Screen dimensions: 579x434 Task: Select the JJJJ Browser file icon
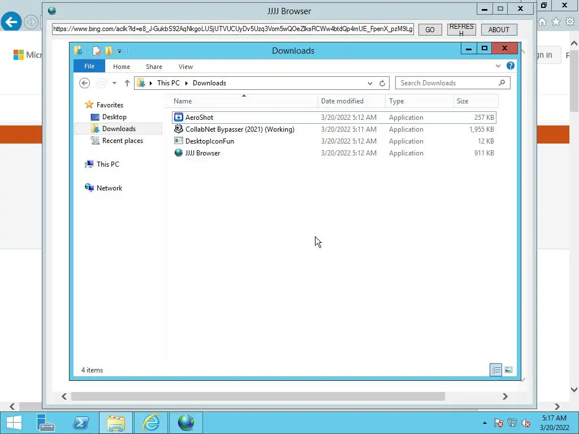click(178, 153)
